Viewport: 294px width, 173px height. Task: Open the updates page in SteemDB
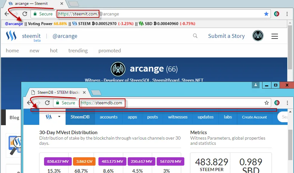pyautogui.click(x=206, y=117)
